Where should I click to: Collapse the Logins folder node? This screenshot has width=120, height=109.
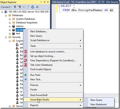[10, 41]
